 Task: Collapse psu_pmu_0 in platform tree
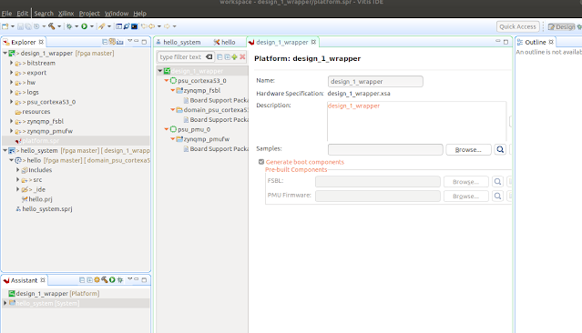167,129
